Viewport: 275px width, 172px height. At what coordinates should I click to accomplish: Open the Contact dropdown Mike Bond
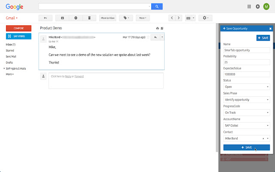coord(247,138)
